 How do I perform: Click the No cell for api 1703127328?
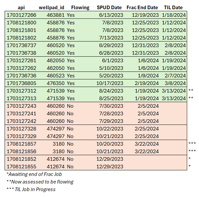click(x=70, y=129)
